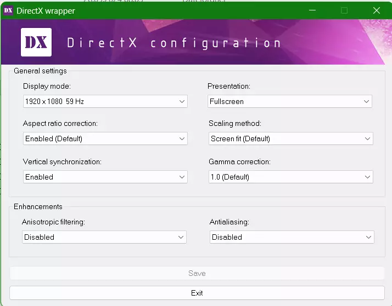Click the 'Scaling method:' label
This screenshot has height=306, width=392.
235,123
